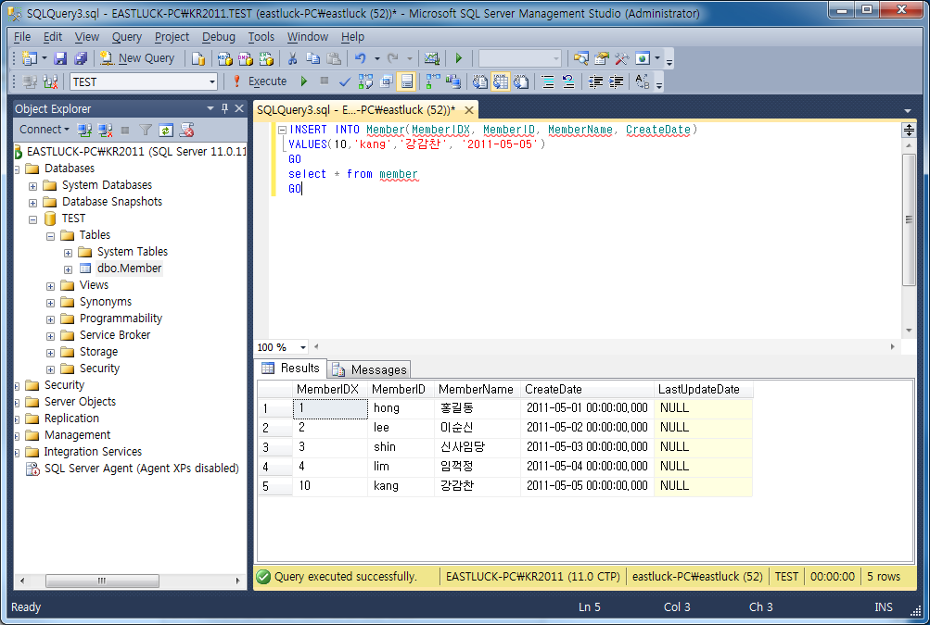The height and width of the screenshot is (625, 930).
Task: Open the Query menu
Action: pos(127,37)
